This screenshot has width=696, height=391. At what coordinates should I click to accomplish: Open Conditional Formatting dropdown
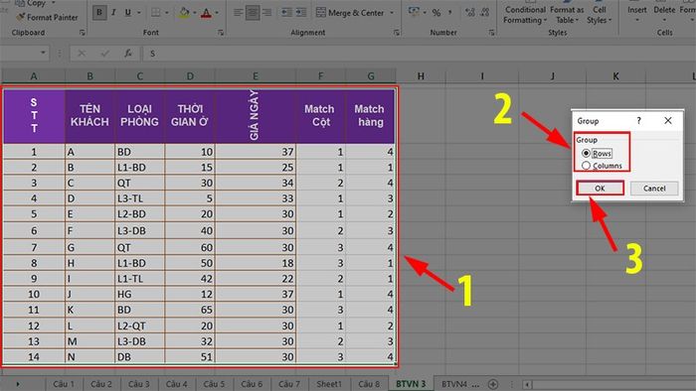coord(525,15)
